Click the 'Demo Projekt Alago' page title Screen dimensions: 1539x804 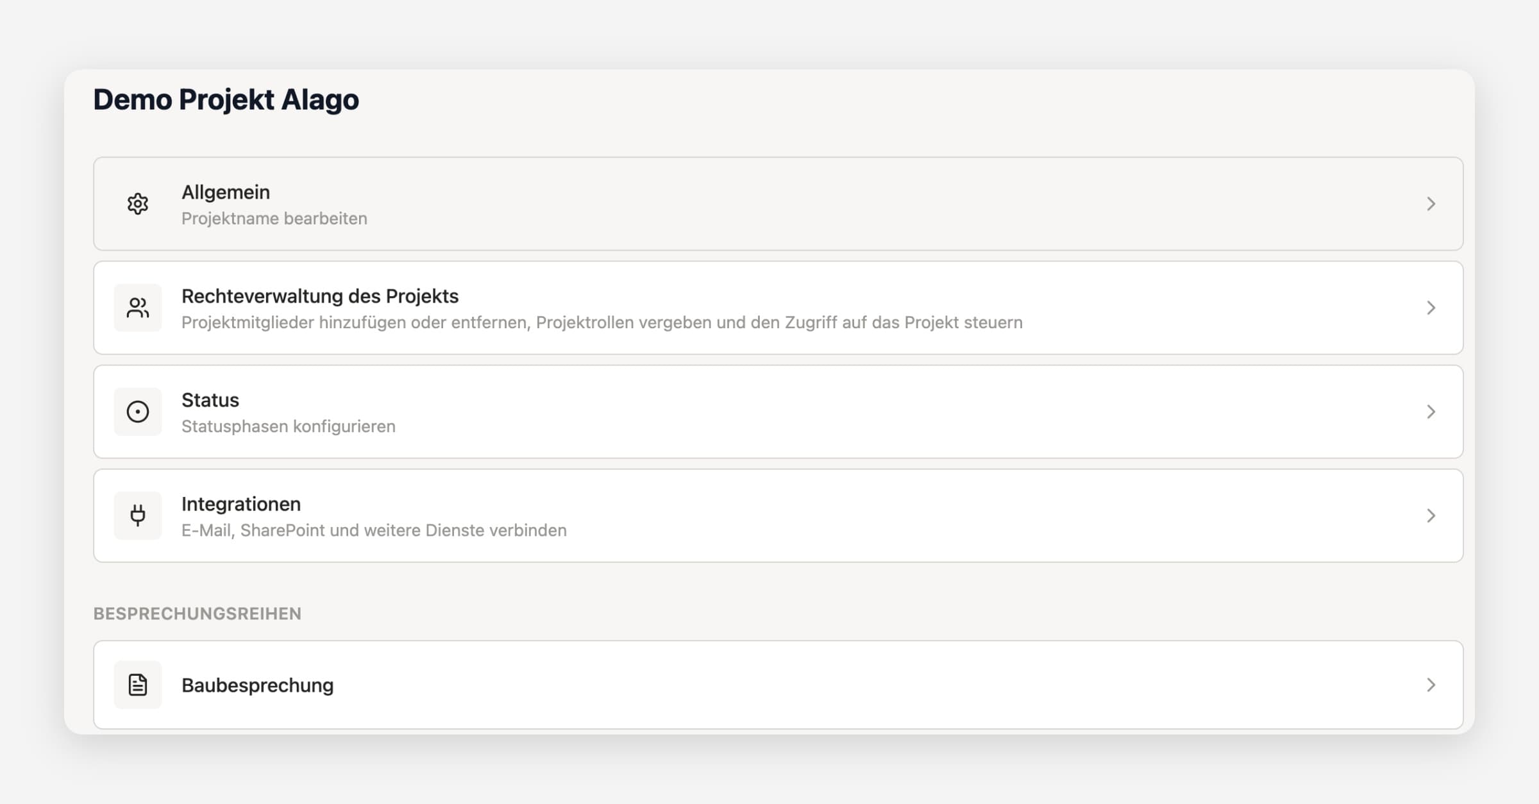coord(226,100)
